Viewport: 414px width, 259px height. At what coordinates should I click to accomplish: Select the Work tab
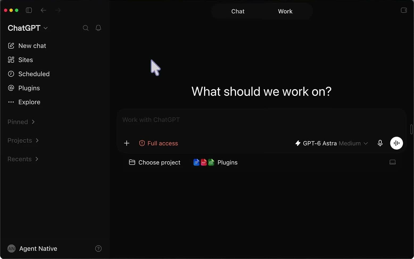[x=285, y=11]
